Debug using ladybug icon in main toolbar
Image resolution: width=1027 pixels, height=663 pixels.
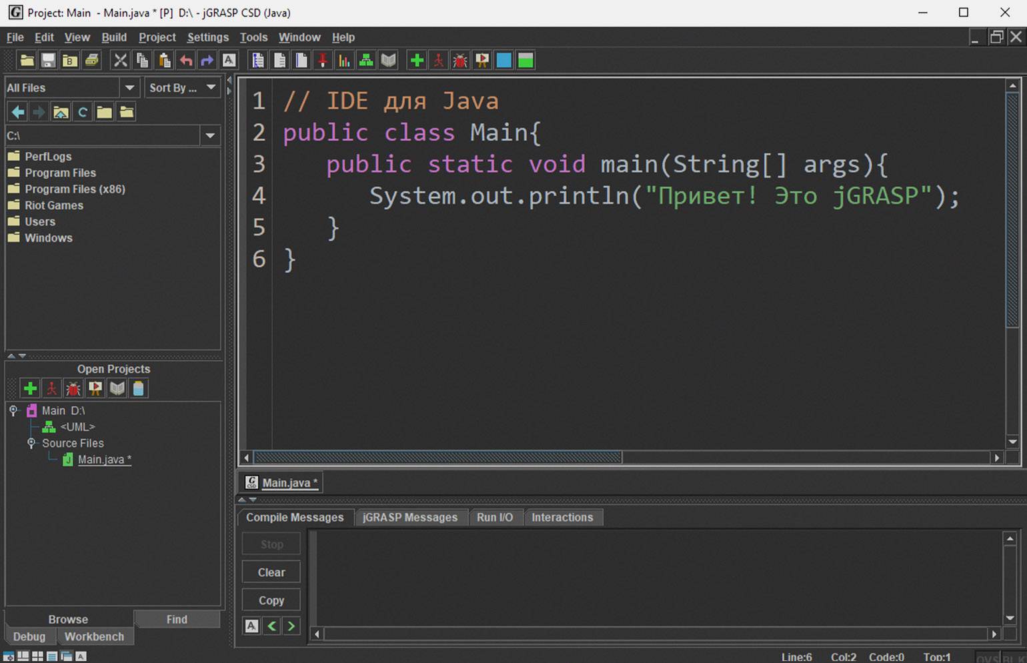tap(460, 61)
